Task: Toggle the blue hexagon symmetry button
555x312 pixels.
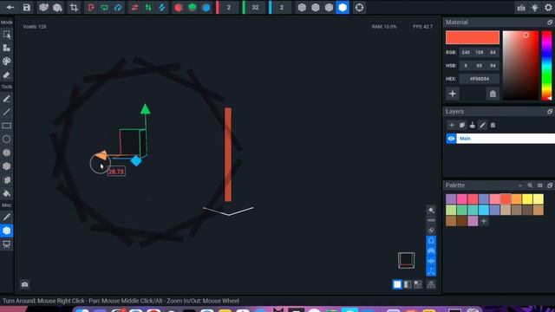Action: coord(206,8)
